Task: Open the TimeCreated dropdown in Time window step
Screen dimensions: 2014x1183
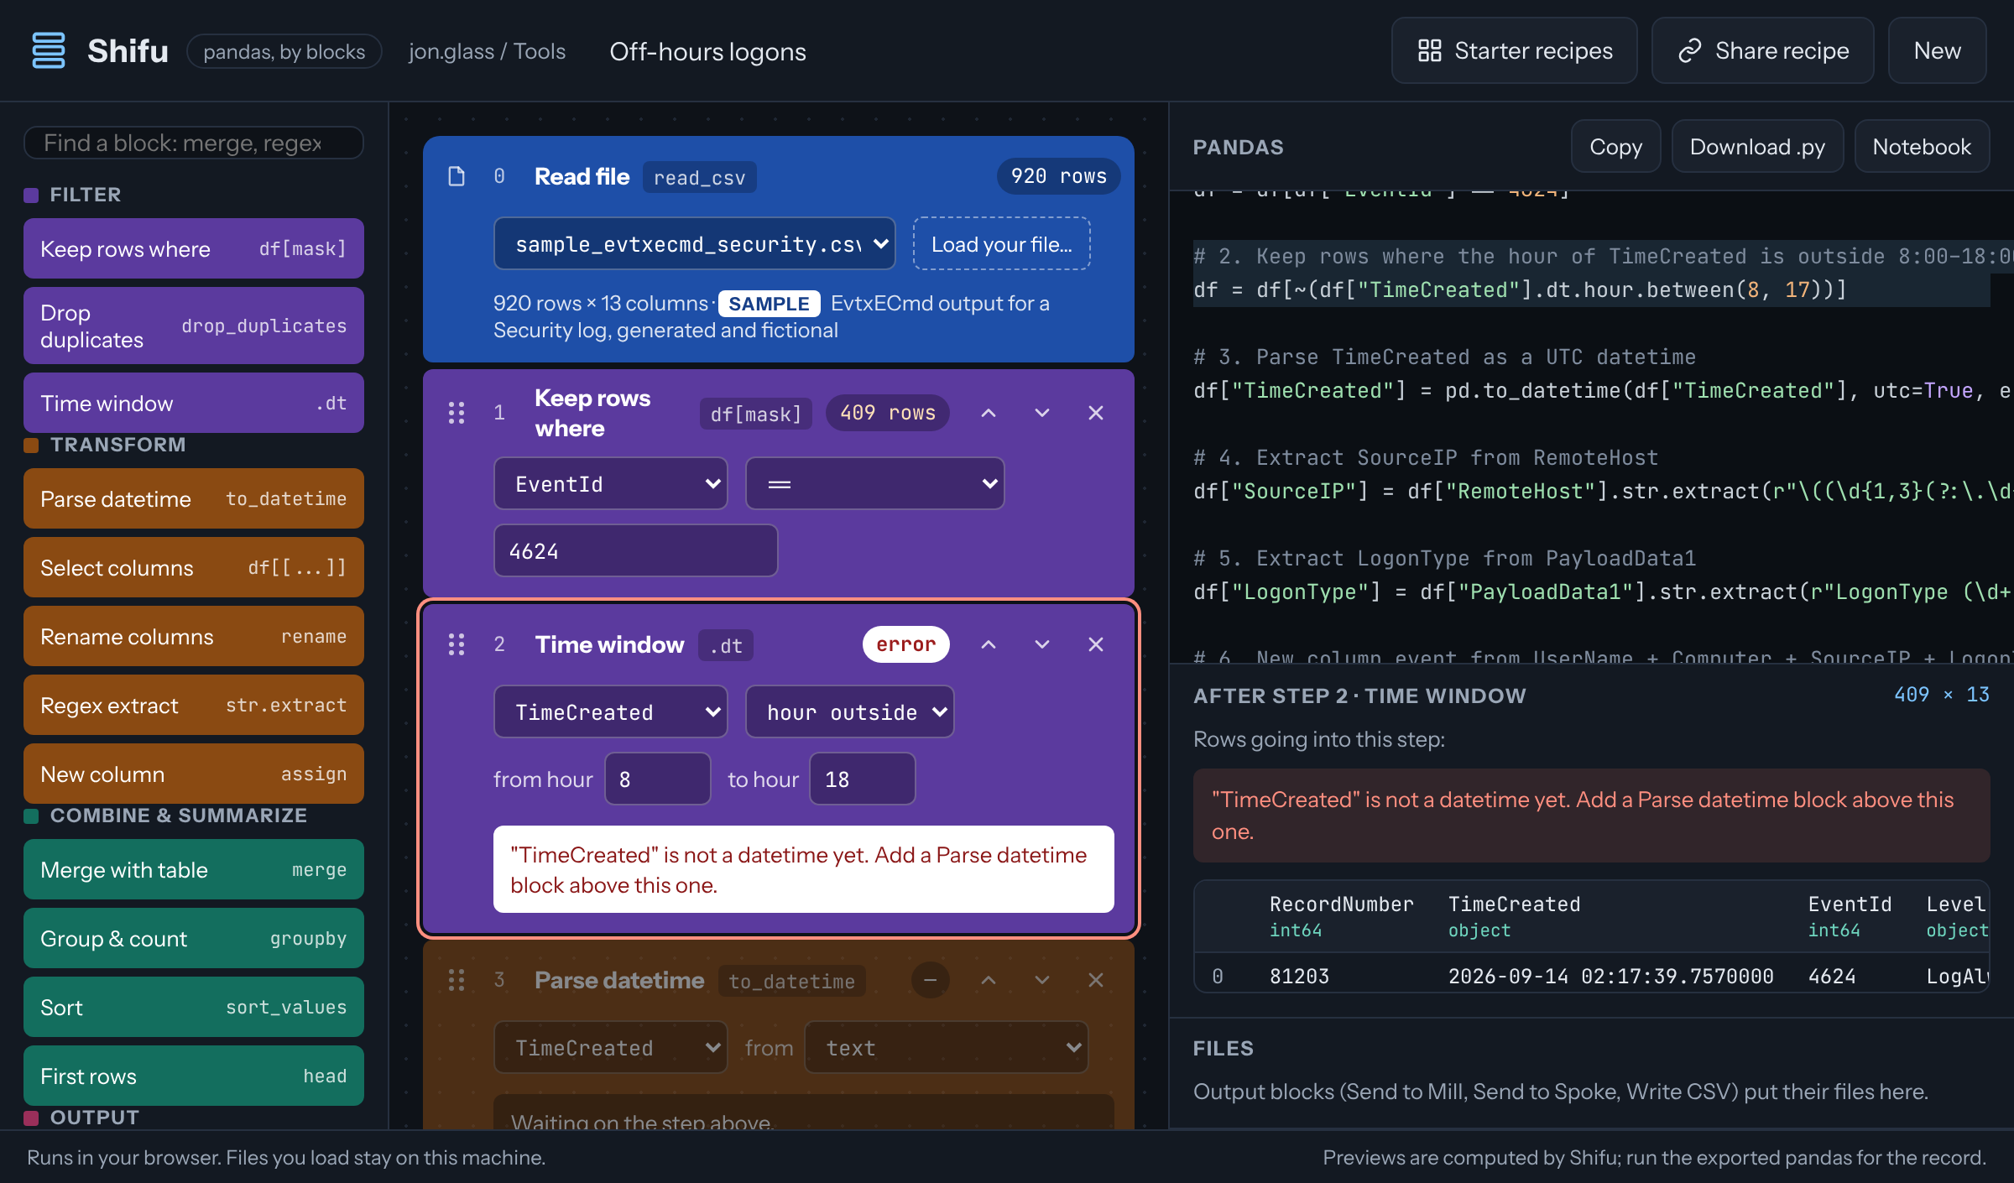Action: pos(610,712)
